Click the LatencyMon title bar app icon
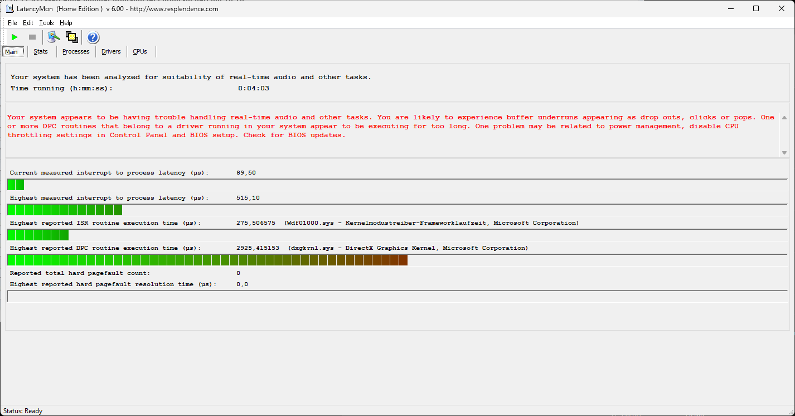 click(x=10, y=9)
